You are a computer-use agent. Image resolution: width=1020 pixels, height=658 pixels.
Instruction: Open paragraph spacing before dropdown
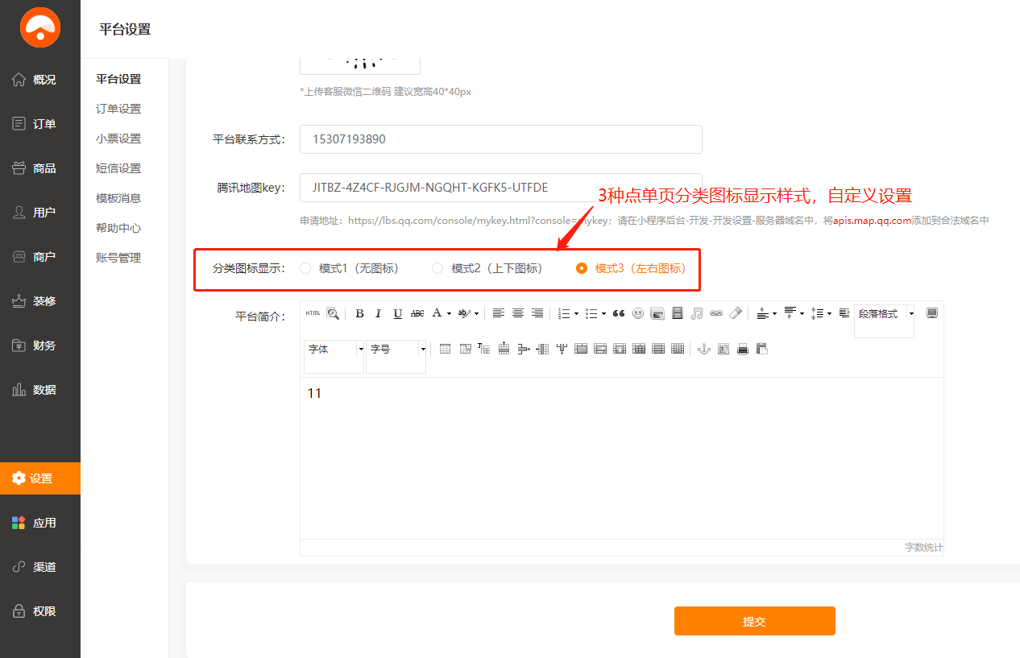pos(774,313)
